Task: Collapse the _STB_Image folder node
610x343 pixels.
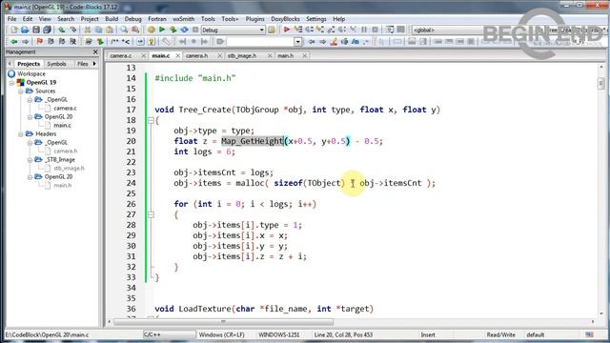Action: click(30, 160)
